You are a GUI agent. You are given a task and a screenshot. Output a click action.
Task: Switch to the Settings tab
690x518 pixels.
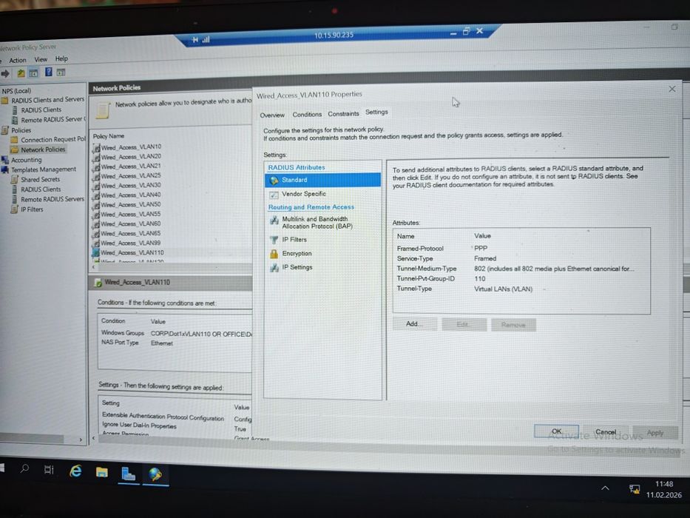tap(376, 112)
